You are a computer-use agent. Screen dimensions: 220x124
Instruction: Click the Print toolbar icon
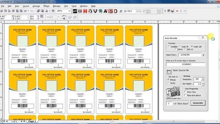[9, 11]
